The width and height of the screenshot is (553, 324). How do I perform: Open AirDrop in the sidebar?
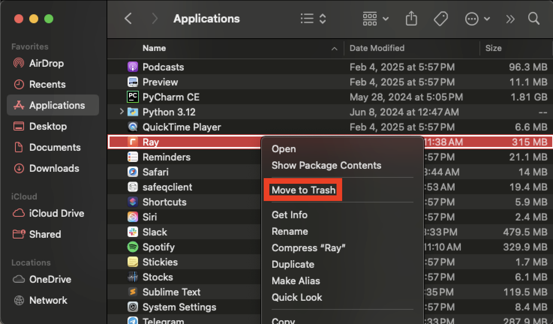[x=53, y=63]
